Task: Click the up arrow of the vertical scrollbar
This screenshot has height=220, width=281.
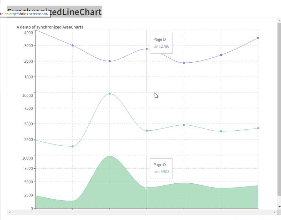Action: pos(278,21)
